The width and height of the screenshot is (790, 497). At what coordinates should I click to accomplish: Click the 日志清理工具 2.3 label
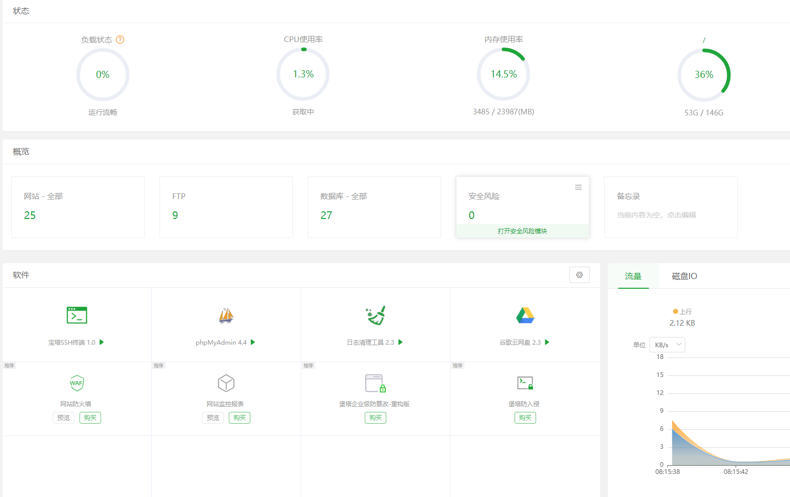click(370, 342)
